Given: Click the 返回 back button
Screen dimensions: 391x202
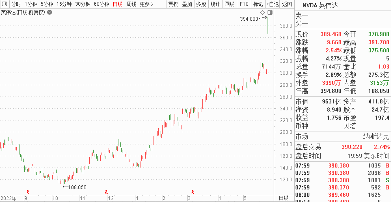Looking at the screenshot, I should click(287, 4).
